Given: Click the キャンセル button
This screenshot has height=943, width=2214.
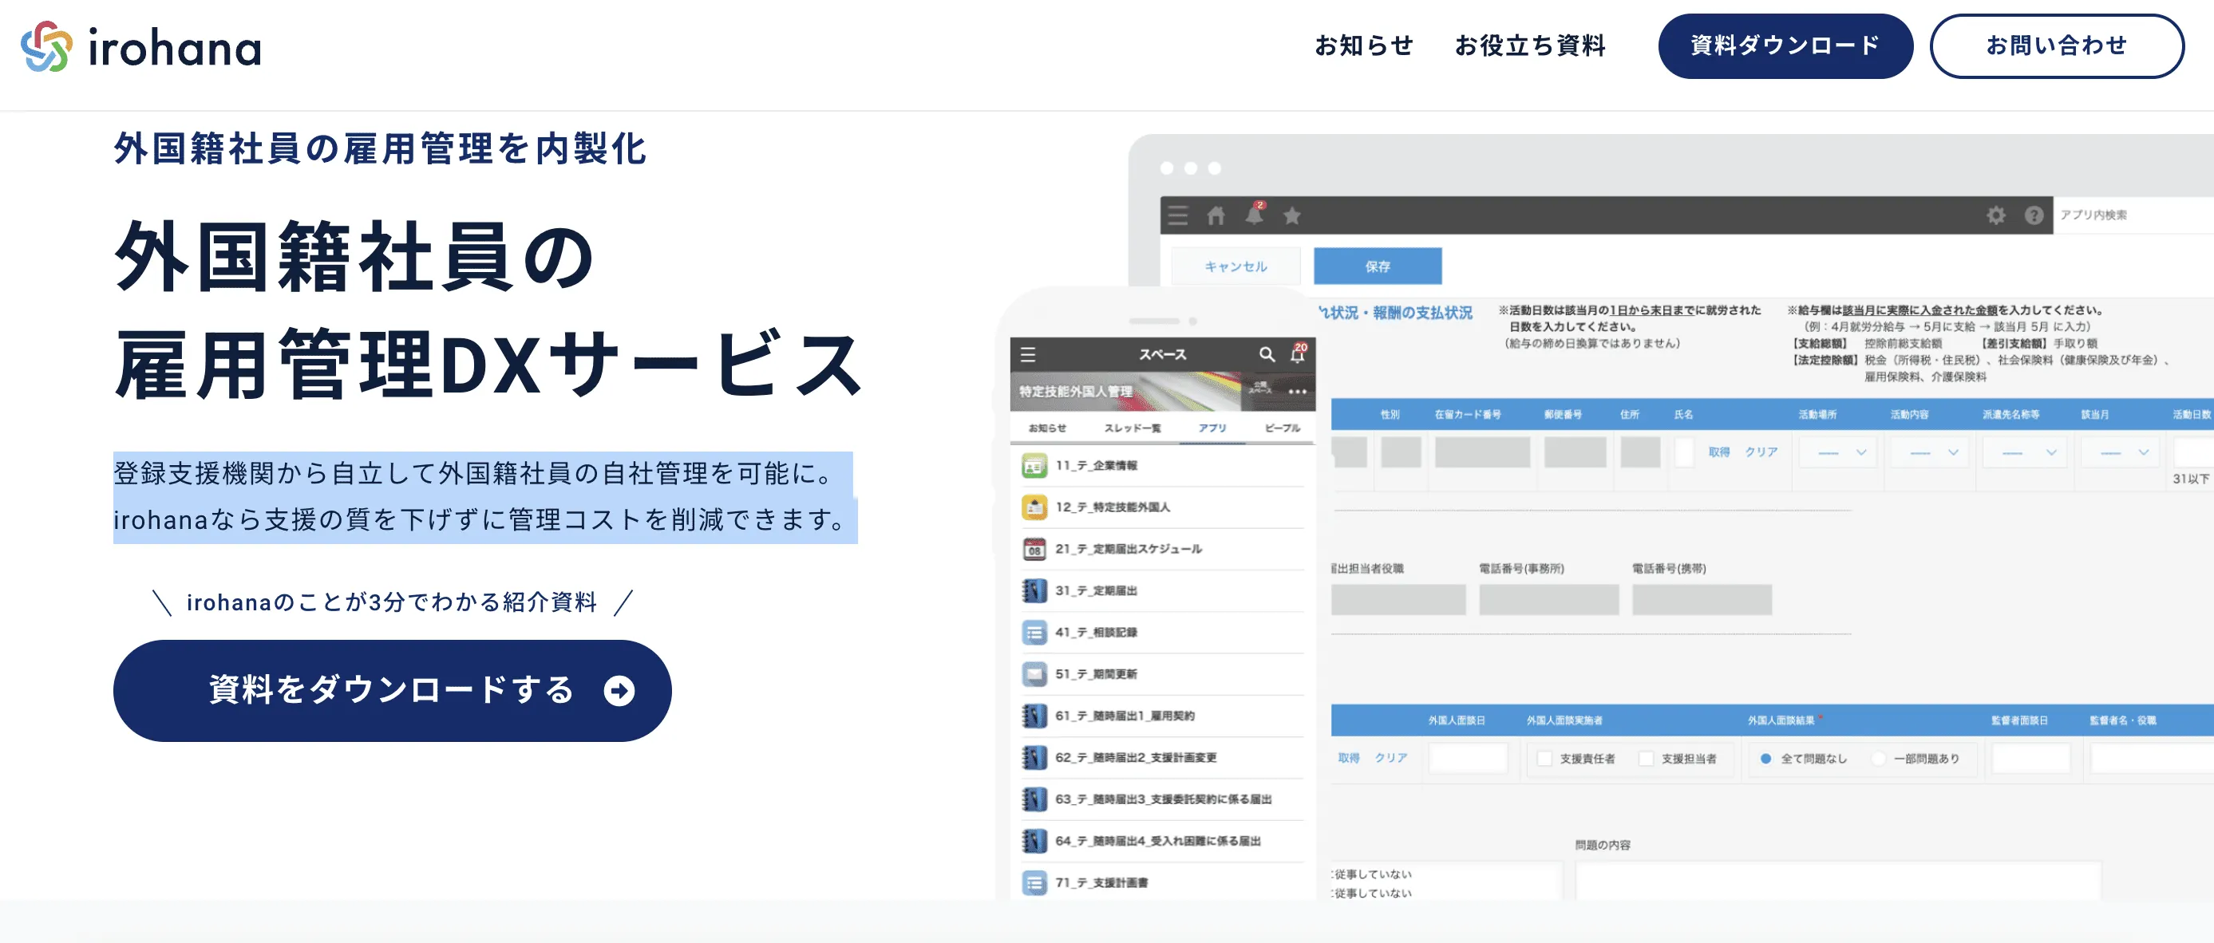Looking at the screenshot, I should [x=1236, y=266].
